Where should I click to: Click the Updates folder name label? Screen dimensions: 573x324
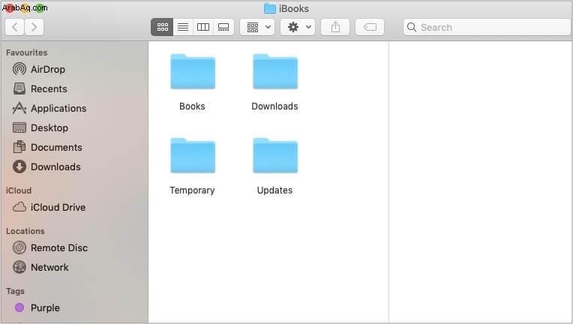pos(274,190)
